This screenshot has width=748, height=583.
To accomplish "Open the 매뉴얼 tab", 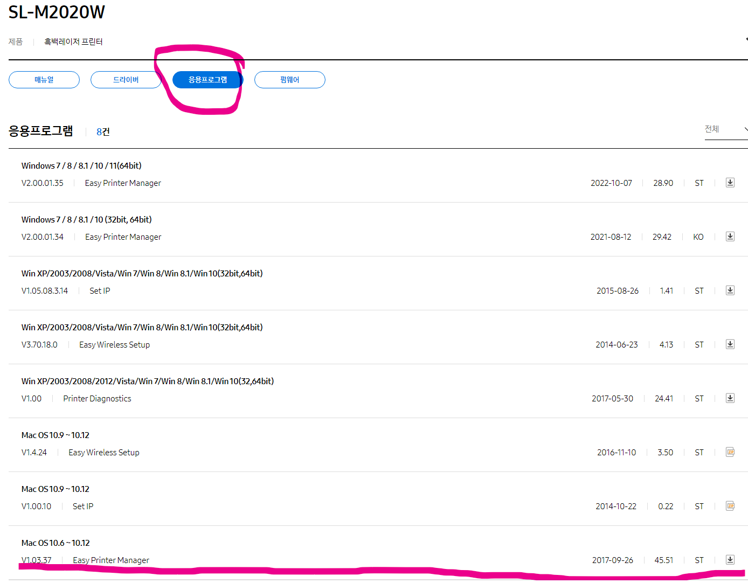I will 44,80.
